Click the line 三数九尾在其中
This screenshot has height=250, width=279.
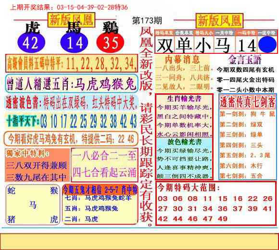point(37,177)
